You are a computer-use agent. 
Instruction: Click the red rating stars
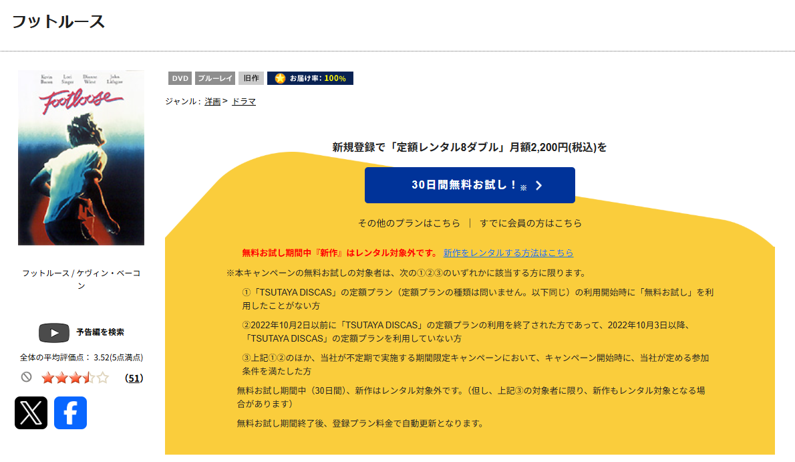tap(75, 378)
